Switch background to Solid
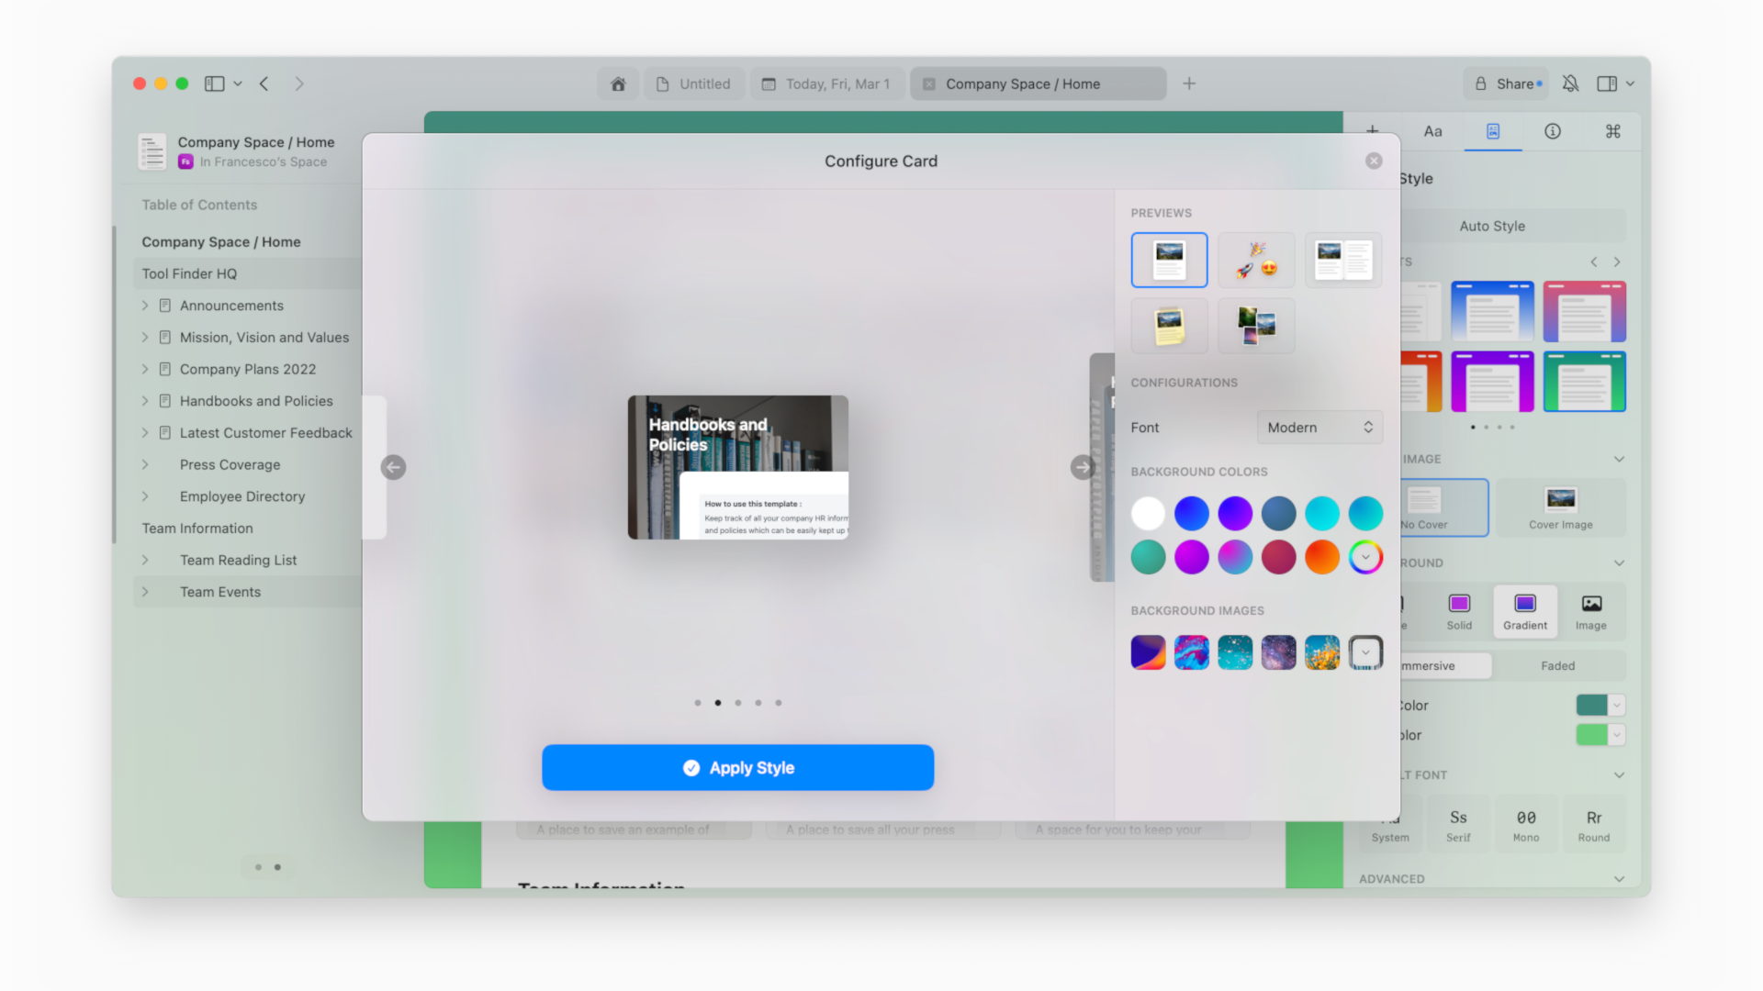Image resolution: width=1763 pixels, height=991 pixels. [1459, 611]
